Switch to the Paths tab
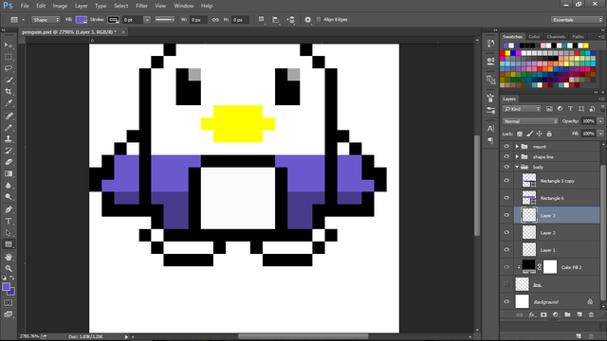The width and height of the screenshot is (607, 341). [x=578, y=37]
